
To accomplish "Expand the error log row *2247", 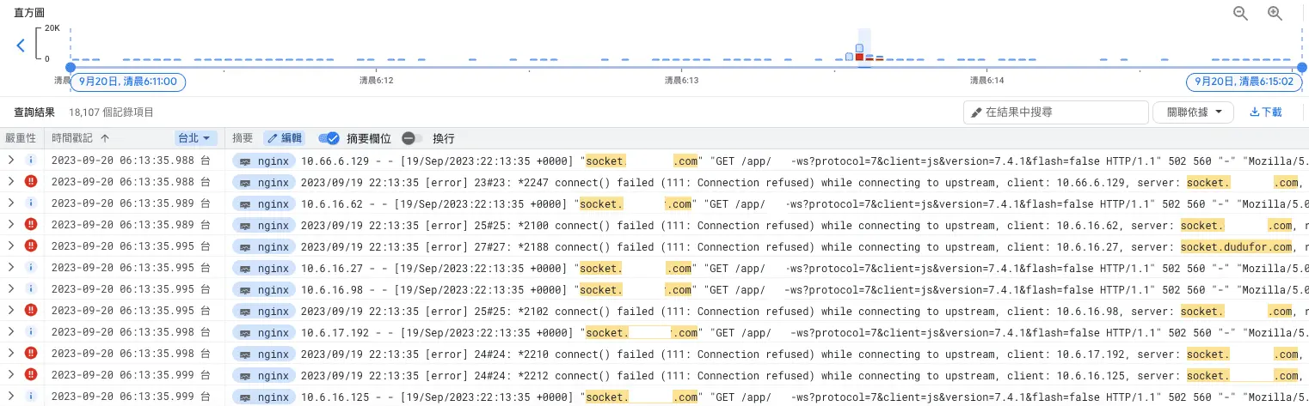I will pos(11,182).
